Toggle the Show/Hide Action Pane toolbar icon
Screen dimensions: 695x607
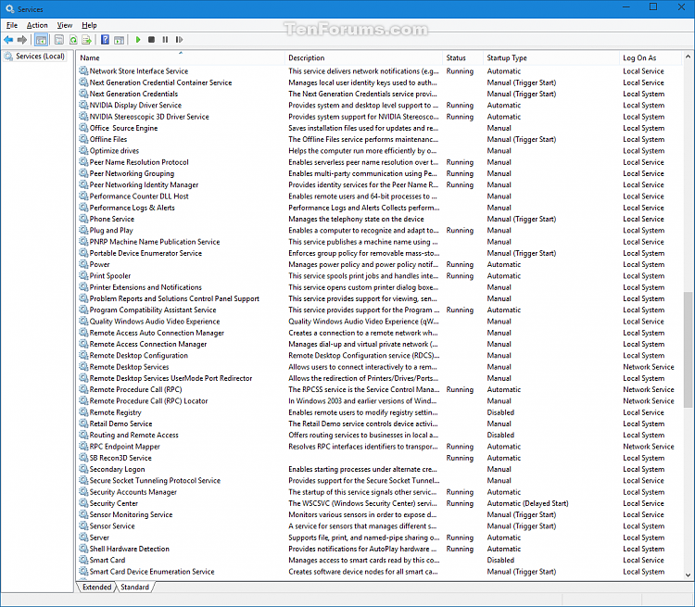pyautogui.click(x=119, y=40)
